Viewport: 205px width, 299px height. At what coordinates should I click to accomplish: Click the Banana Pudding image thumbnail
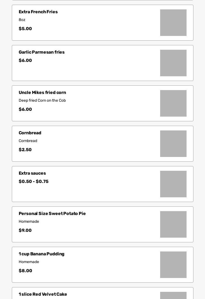point(173,265)
